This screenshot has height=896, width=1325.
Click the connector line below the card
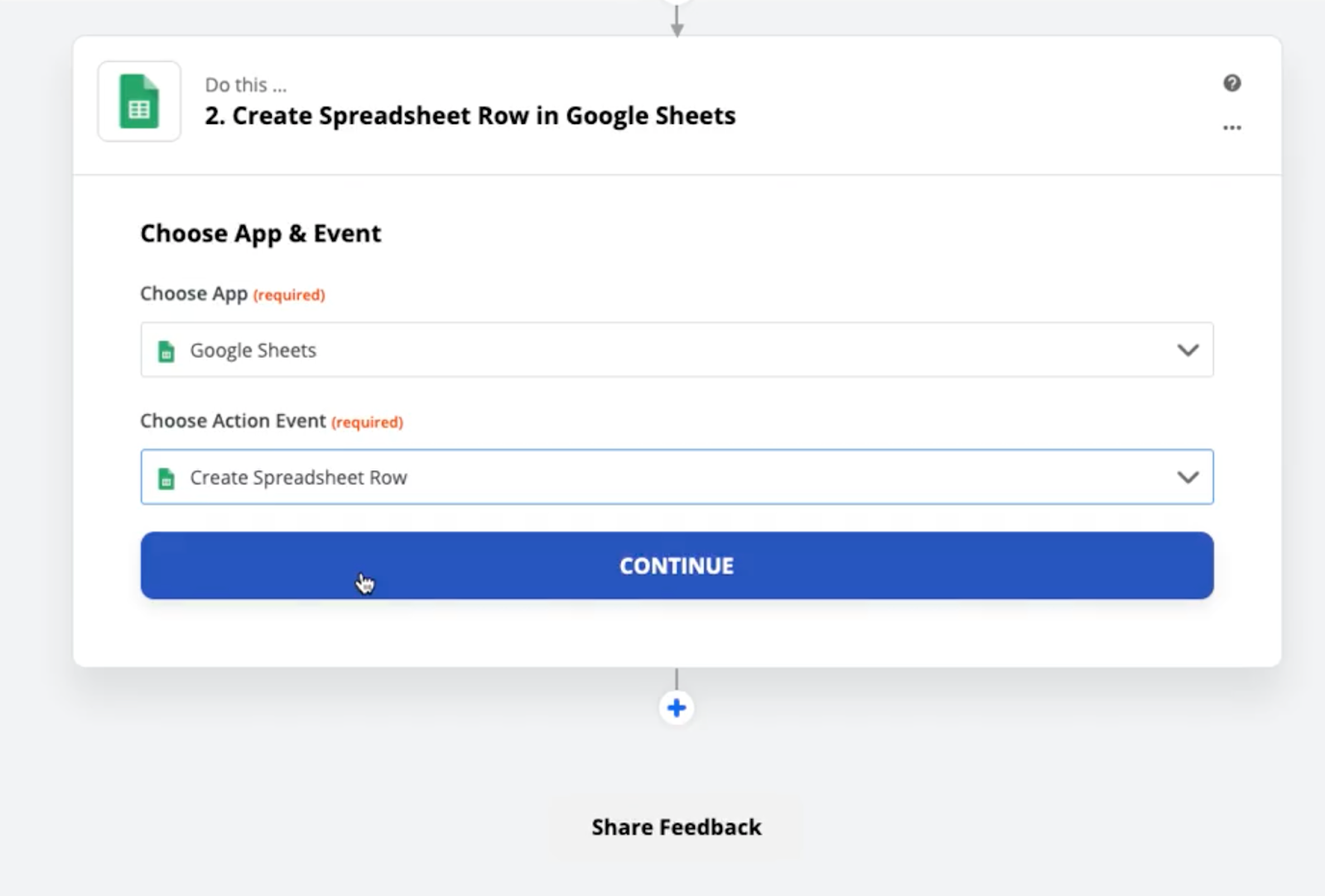pos(677,679)
